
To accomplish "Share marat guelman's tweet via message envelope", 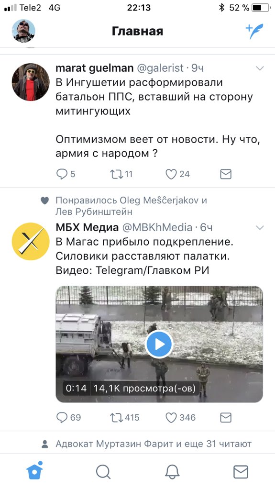I will point(226,174).
